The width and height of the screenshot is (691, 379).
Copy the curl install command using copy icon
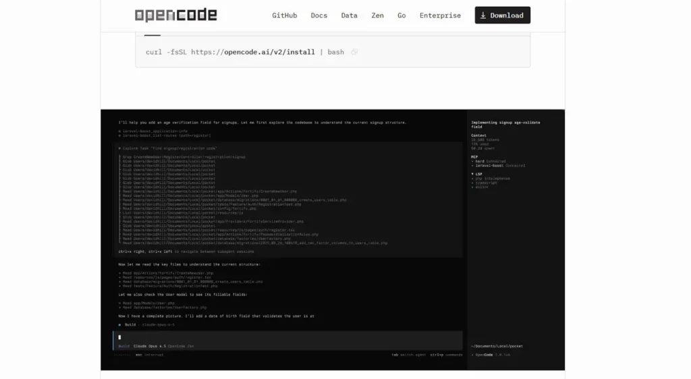click(354, 52)
